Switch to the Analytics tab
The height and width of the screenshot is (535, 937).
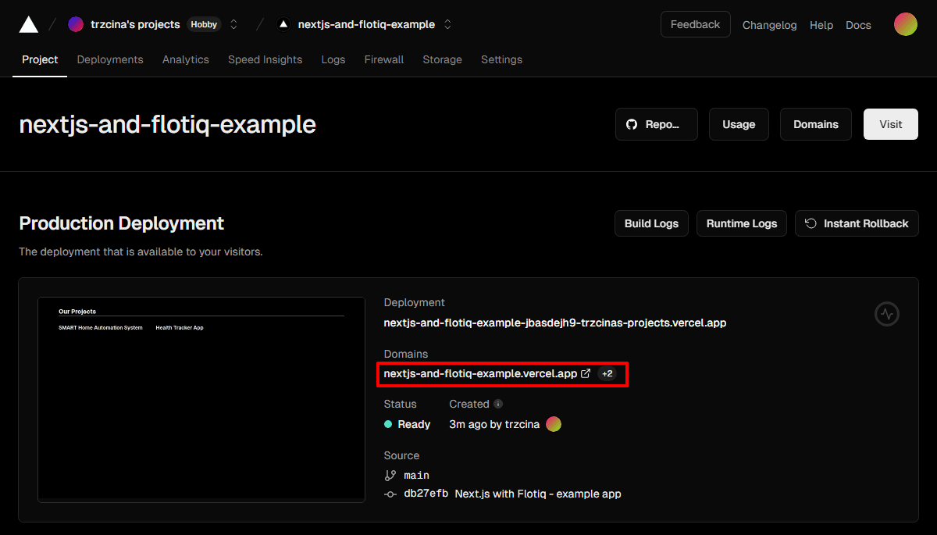(186, 59)
